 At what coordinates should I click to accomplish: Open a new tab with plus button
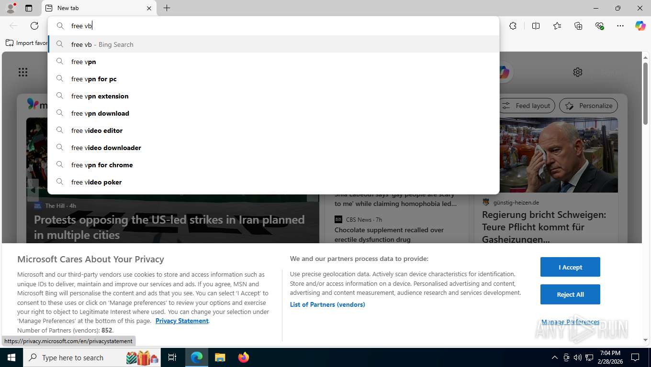tap(167, 8)
